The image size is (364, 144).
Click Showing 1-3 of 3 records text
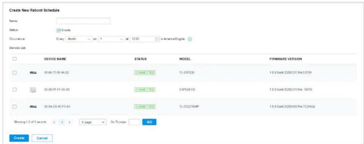(30, 122)
